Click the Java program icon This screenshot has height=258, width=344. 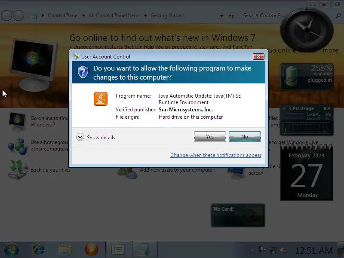101,99
